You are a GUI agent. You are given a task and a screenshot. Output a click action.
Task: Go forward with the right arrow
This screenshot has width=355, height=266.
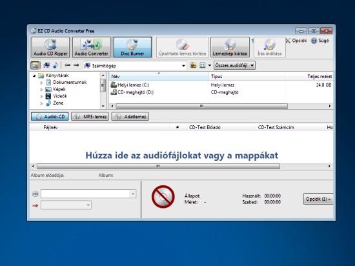(76, 65)
